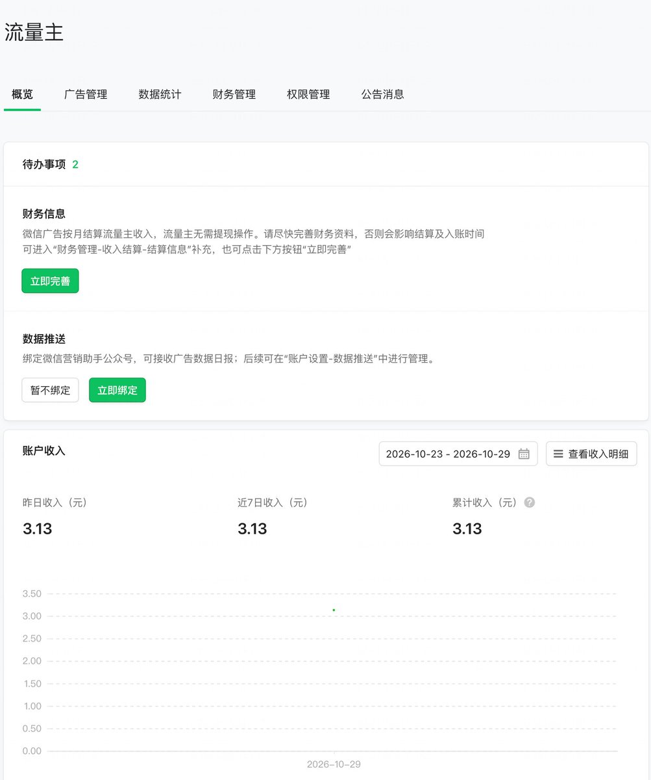The image size is (651, 780).
Task: Click the 近7日收入（元） label
Action: coord(273,502)
